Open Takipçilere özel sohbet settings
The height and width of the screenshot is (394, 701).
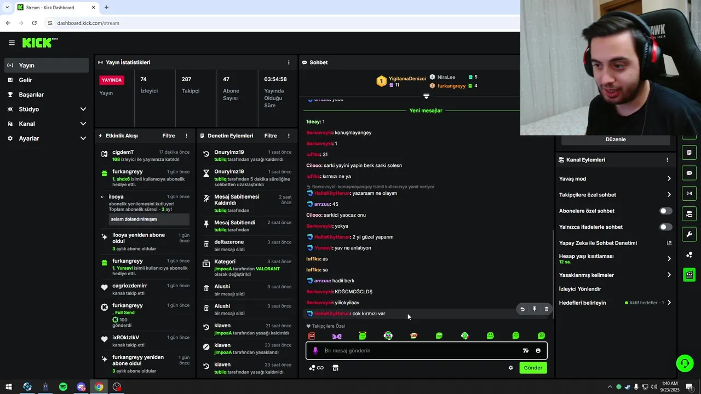coord(615,195)
